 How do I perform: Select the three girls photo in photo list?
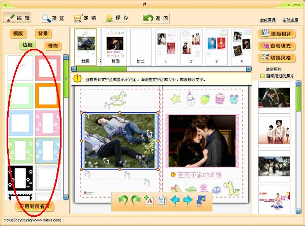[274, 132]
